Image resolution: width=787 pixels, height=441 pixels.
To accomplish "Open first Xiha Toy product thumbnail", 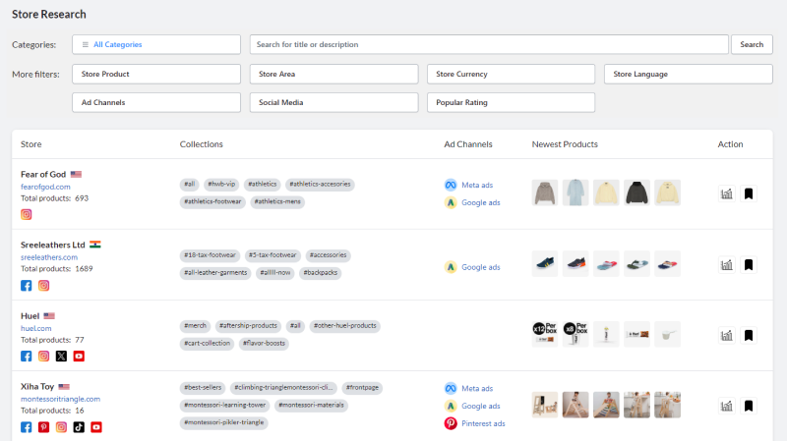I will tap(545, 405).
